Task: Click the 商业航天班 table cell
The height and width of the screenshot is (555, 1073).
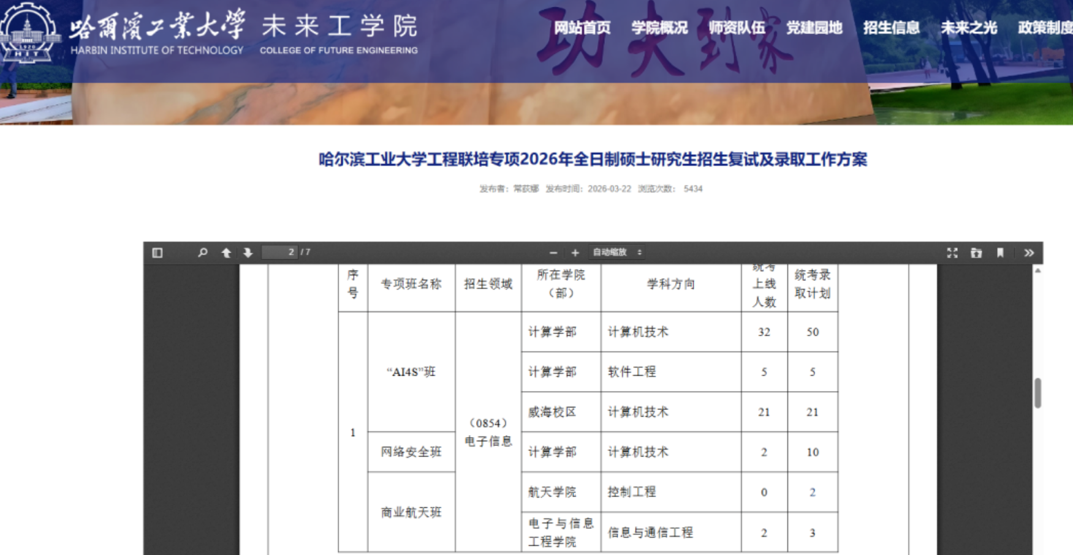Action: 411,513
